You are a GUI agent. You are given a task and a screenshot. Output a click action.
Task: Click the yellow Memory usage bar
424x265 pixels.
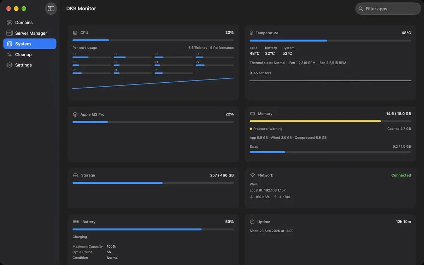(330, 121)
